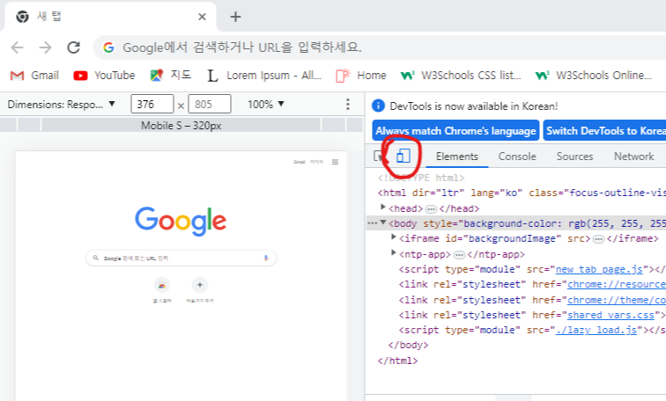Open a new tab with plus button

tap(235, 17)
